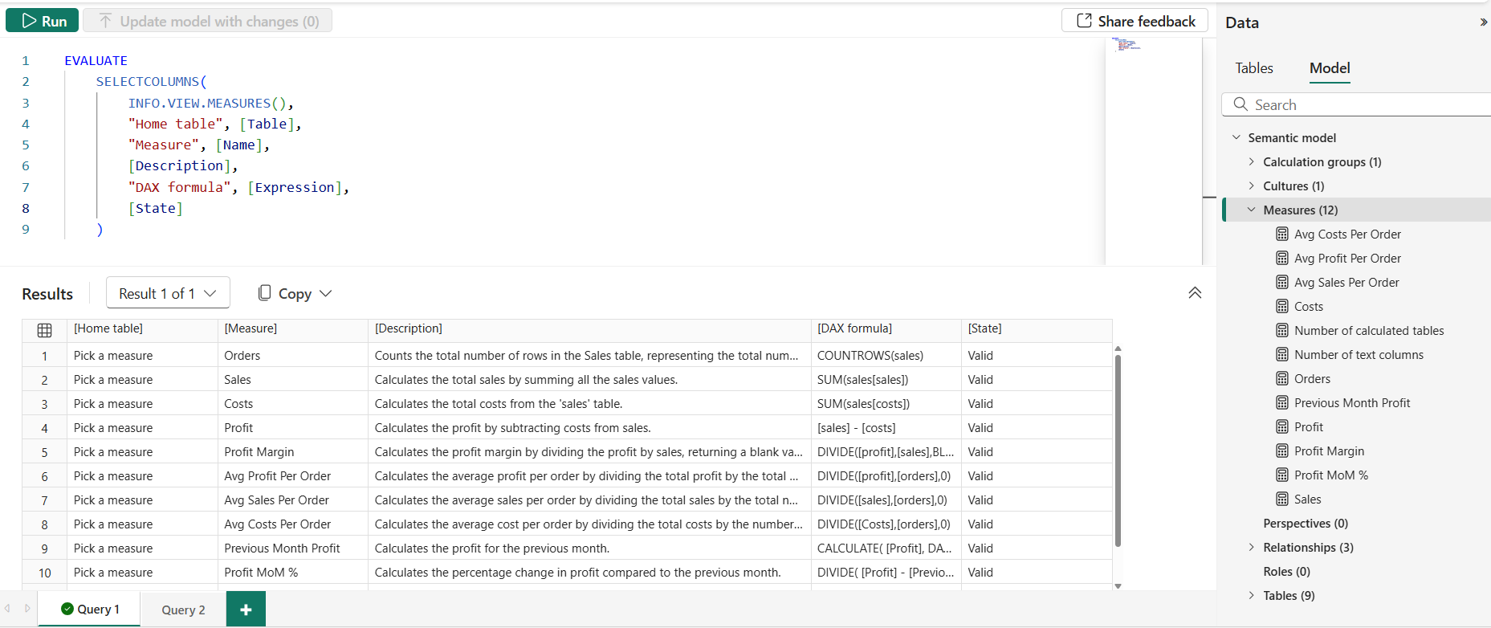Image resolution: width=1491 pixels, height=628 pixels.
Task: Open the Result 1 of 1 dropdown
Action: 168,293
